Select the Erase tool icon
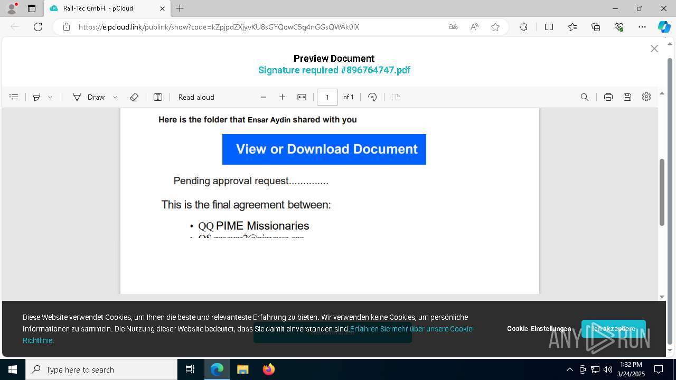The image size is (676, 380). (x=134, y=97)
